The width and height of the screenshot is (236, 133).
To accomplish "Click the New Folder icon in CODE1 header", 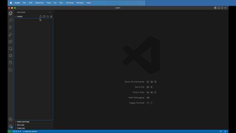I will pyautogui.click(x=44, y=17).
